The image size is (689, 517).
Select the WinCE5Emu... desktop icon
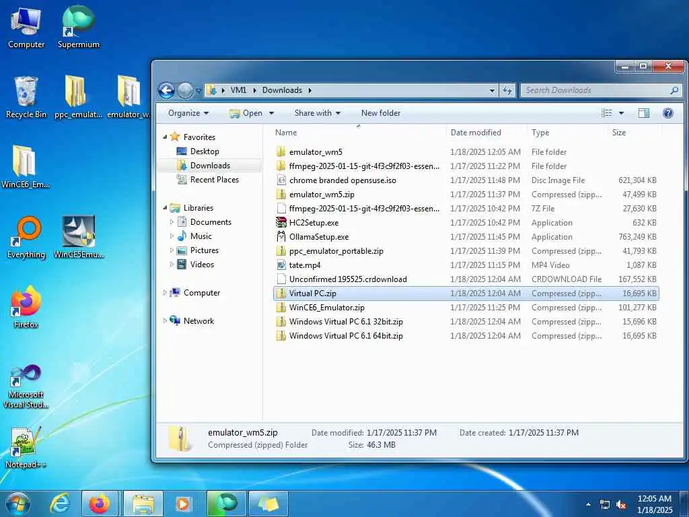click(x=79, y=238)
